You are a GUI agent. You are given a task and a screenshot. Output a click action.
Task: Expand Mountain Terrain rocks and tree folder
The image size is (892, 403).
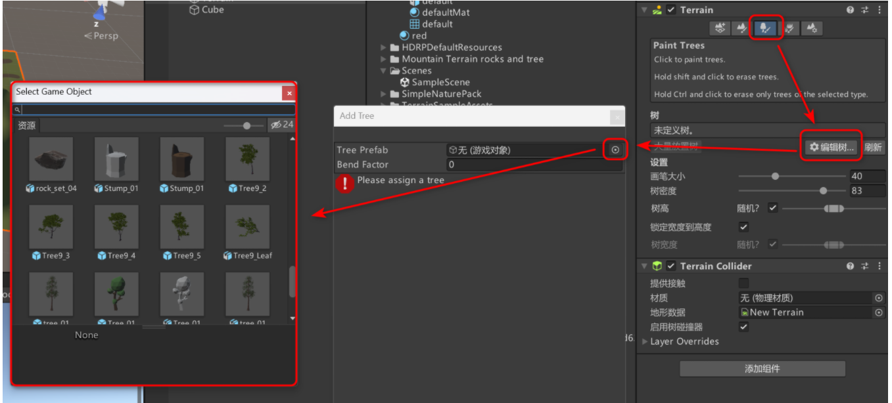(384, 59)
